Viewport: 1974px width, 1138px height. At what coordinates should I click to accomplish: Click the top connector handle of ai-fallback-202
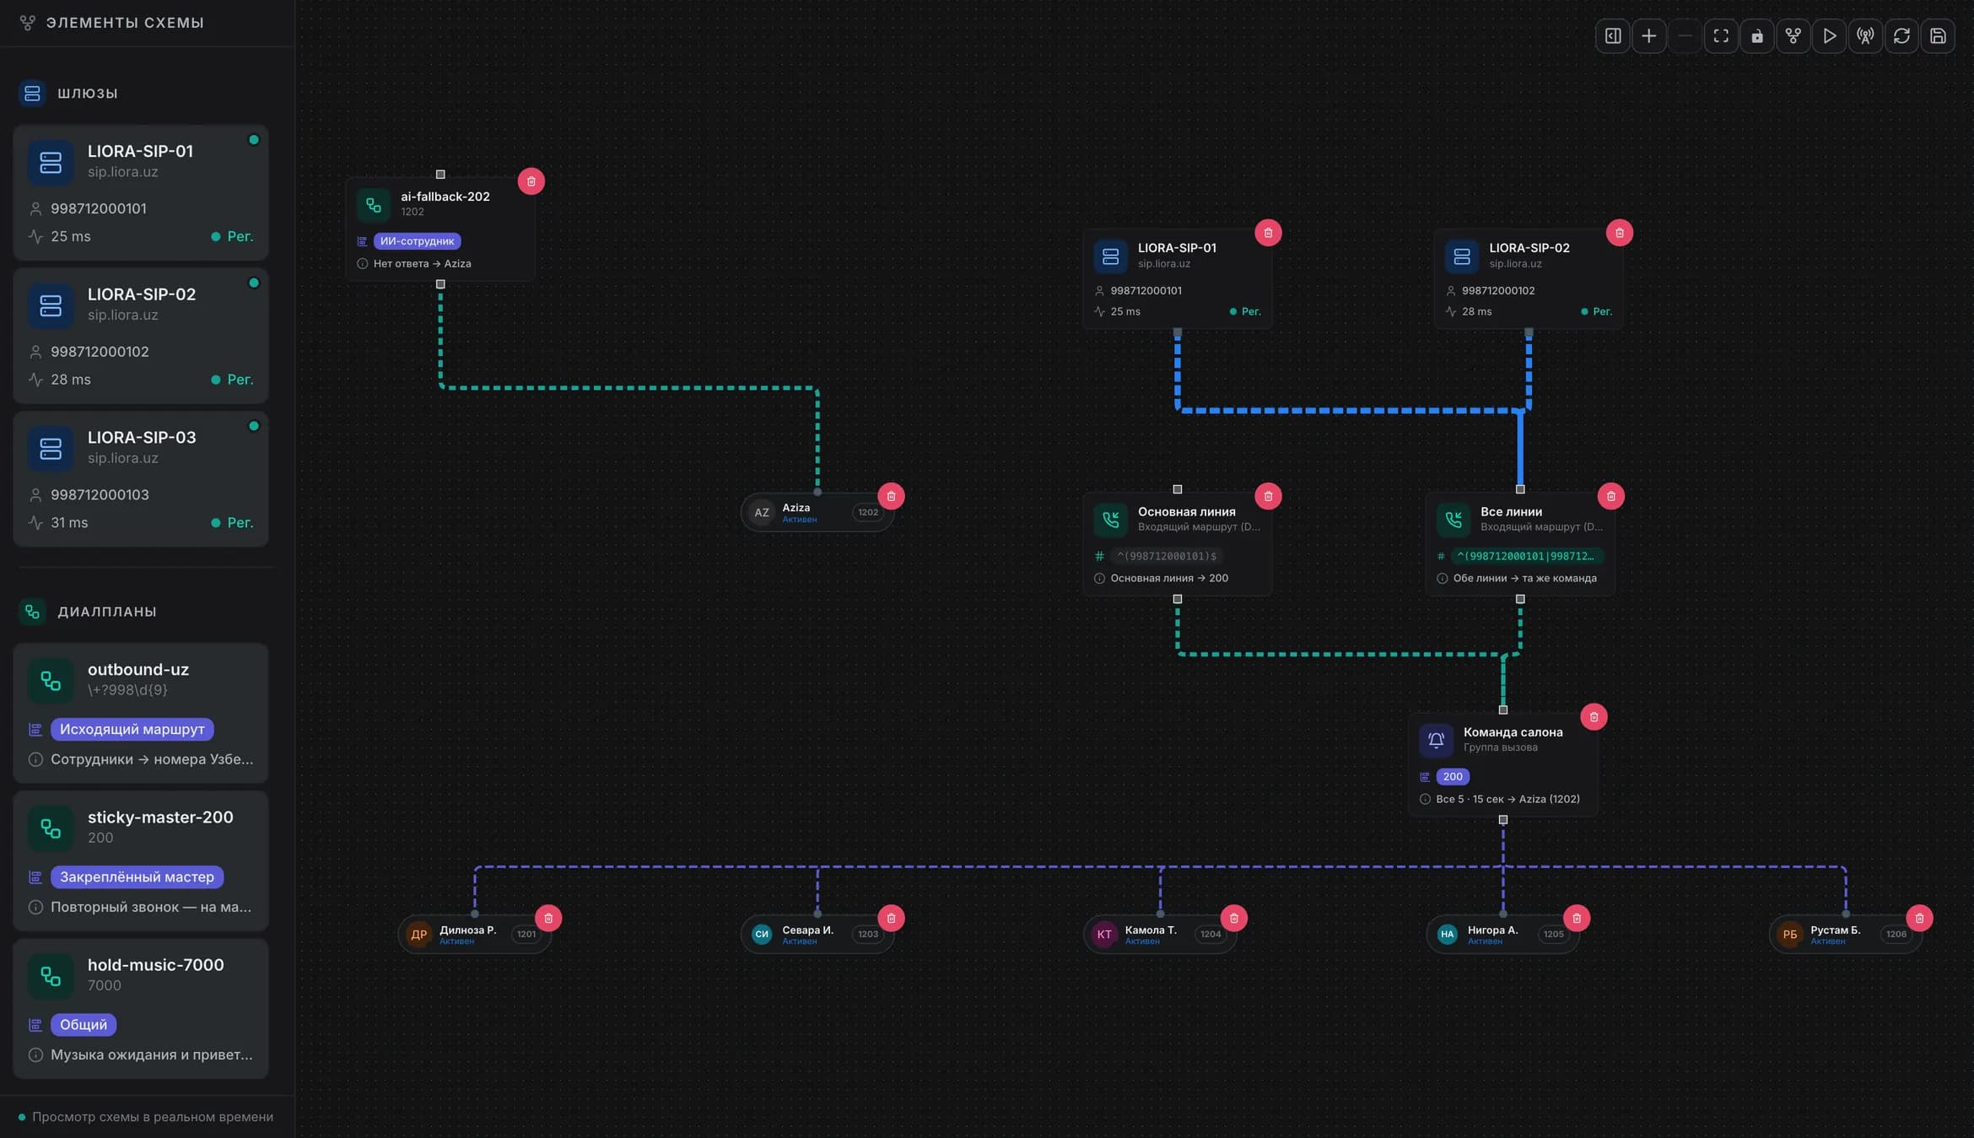pos(440,175)
